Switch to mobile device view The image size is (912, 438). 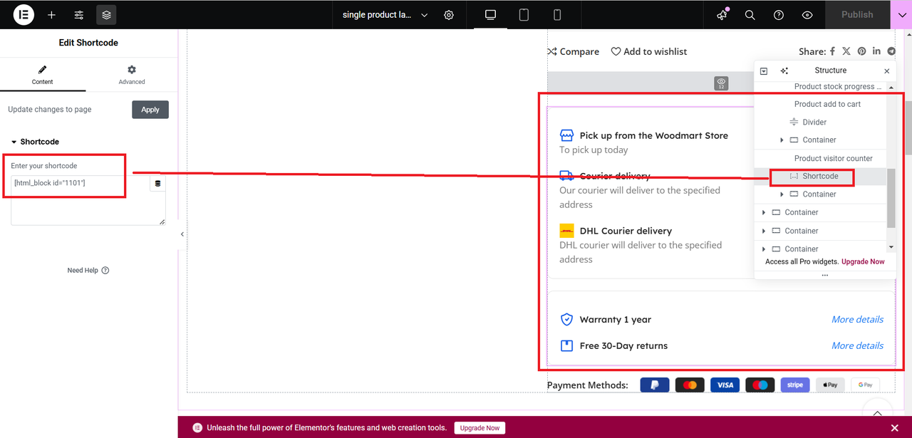tap(557, 14)
